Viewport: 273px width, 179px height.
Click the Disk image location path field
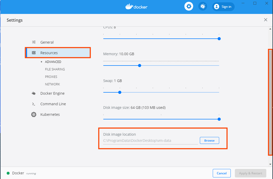pos(150,141)
